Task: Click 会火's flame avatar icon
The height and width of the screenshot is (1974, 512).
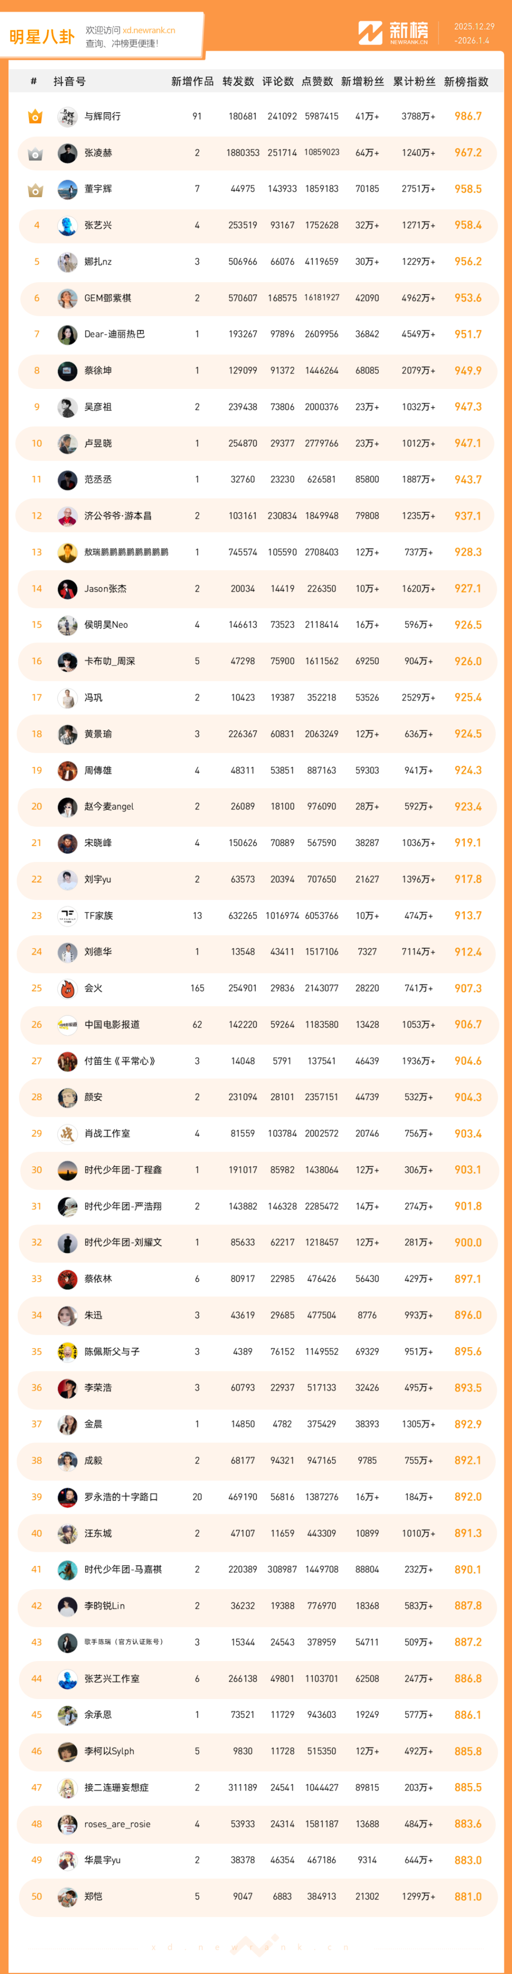Action: click(x=67, y=989)
